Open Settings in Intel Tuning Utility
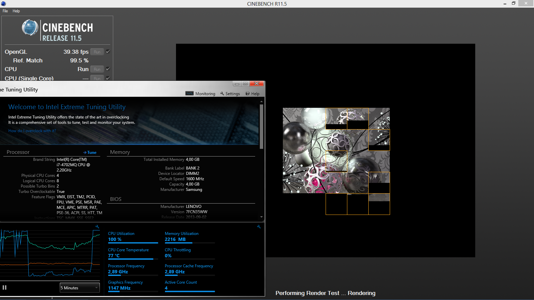The height and width of the screenshot is (300, 534). 230,94
